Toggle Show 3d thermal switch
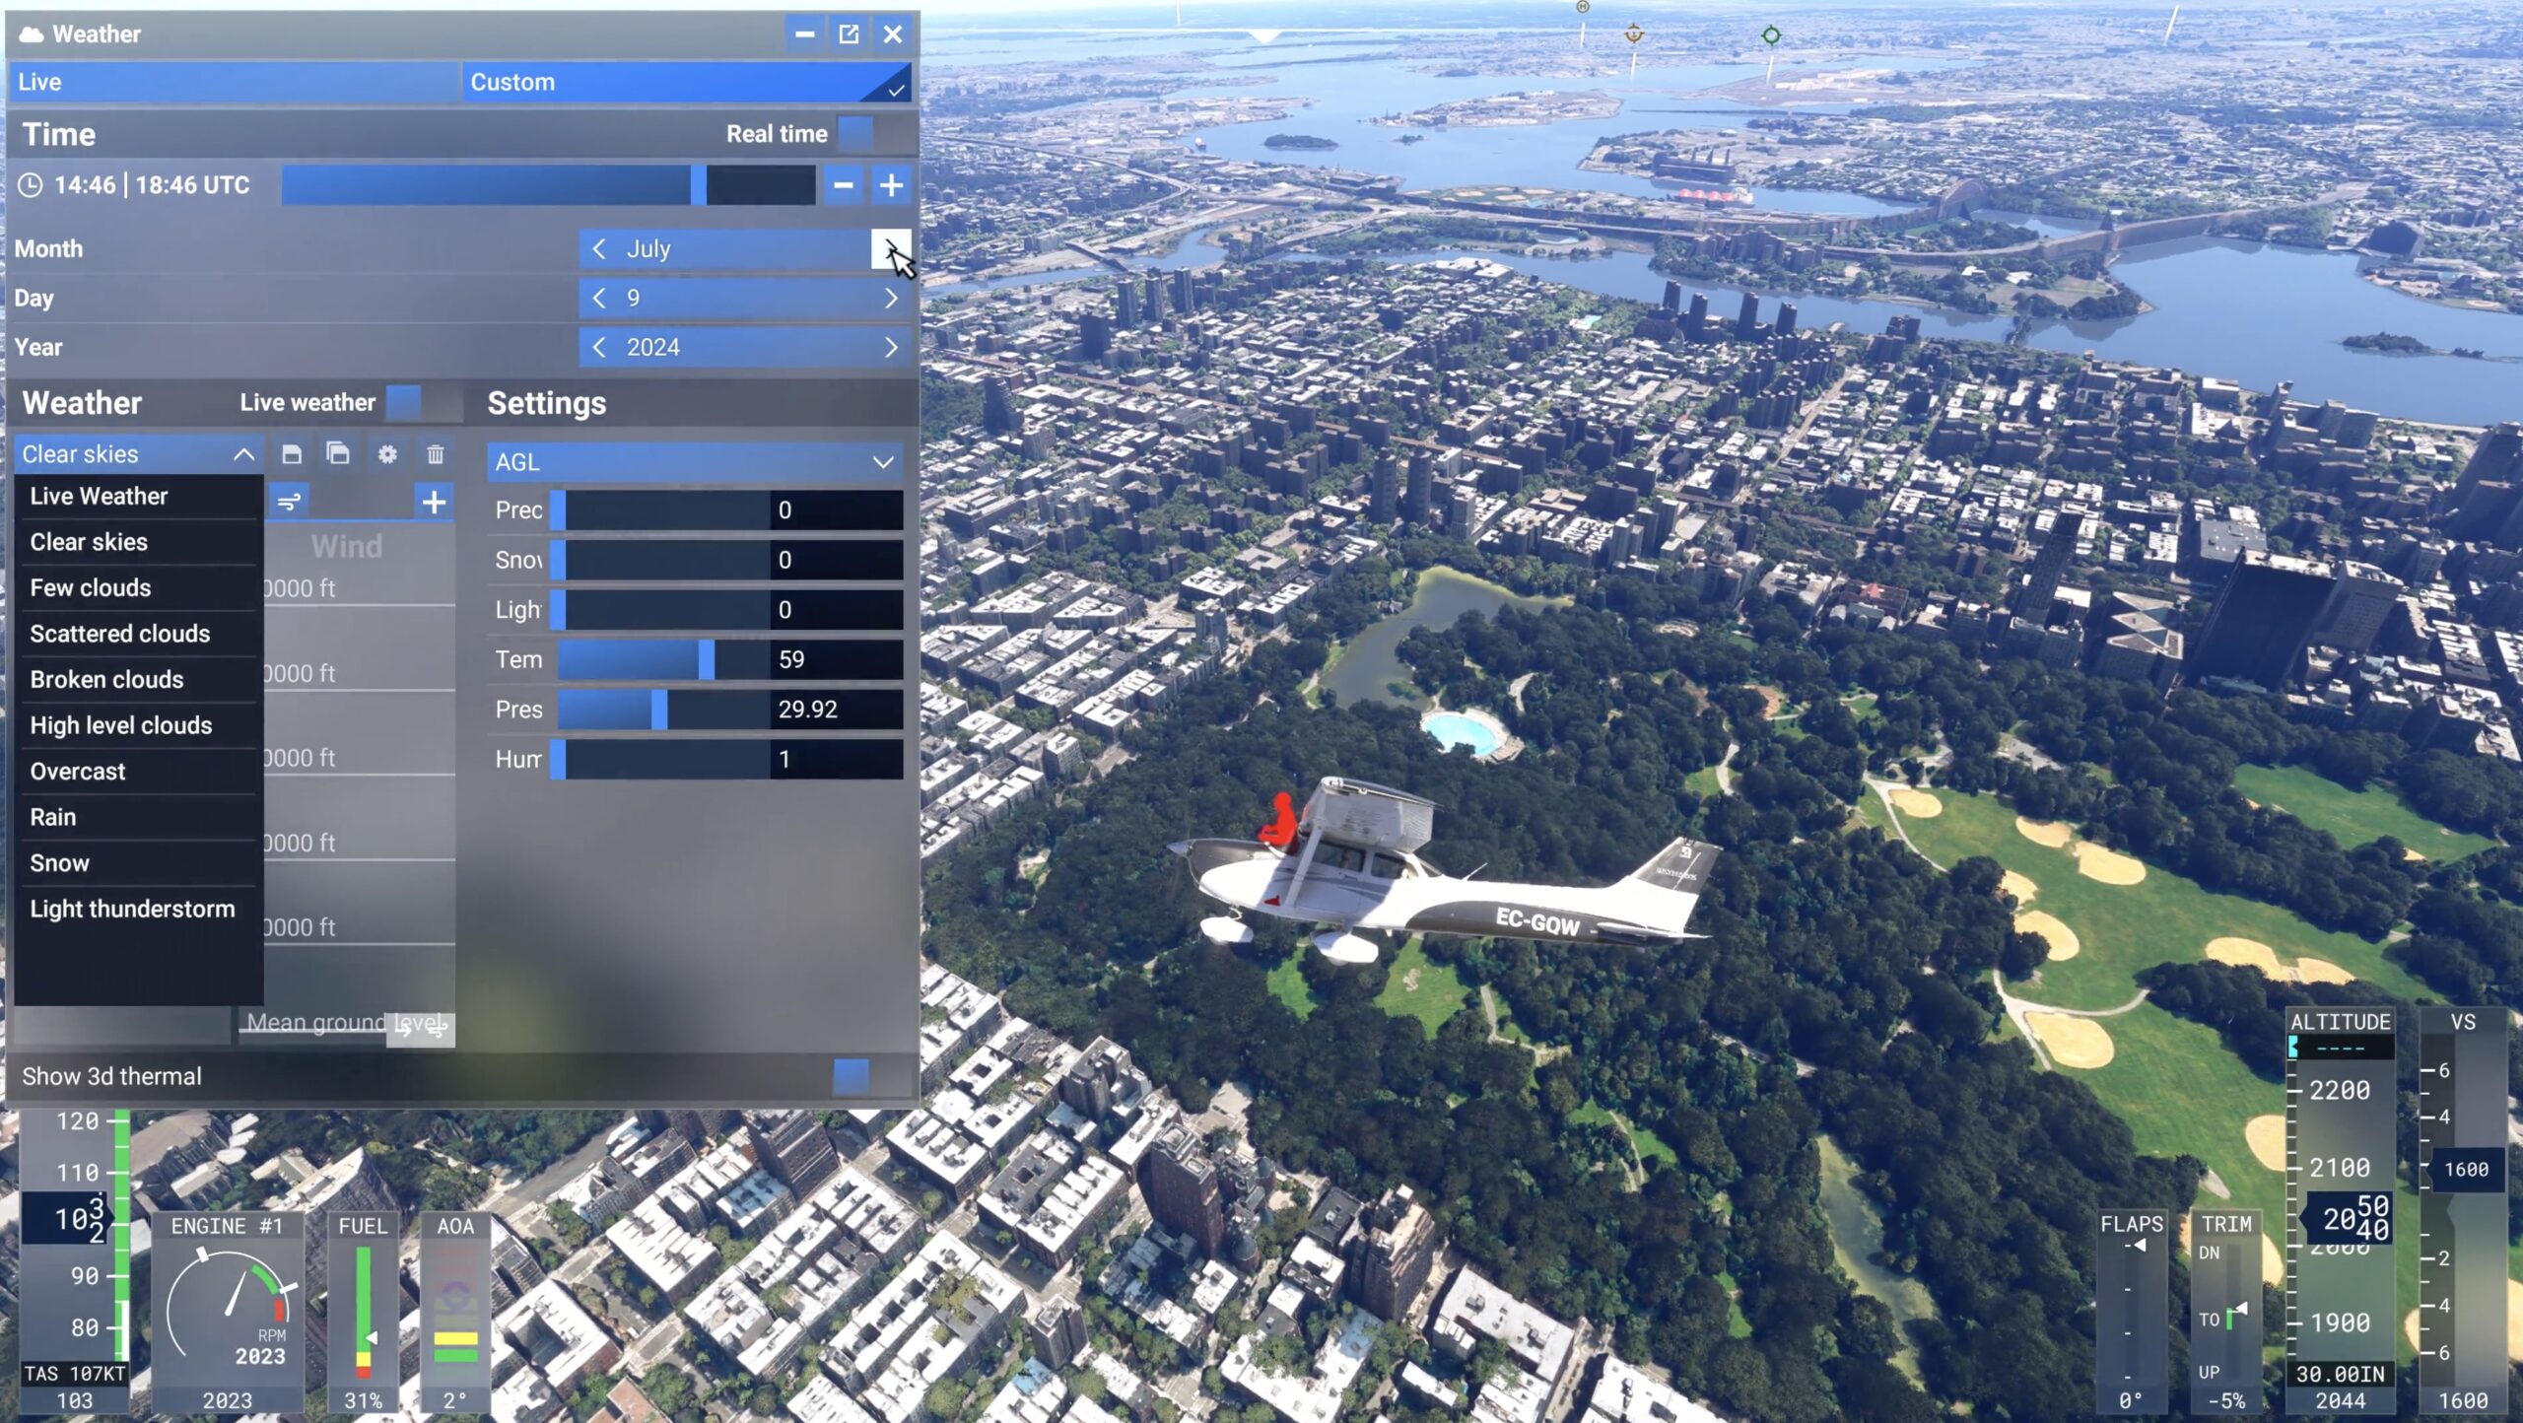 point(871,1077)
